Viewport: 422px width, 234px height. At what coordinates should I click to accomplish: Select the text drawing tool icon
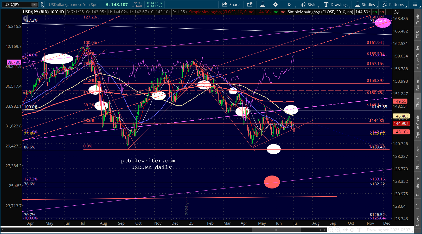359,230
